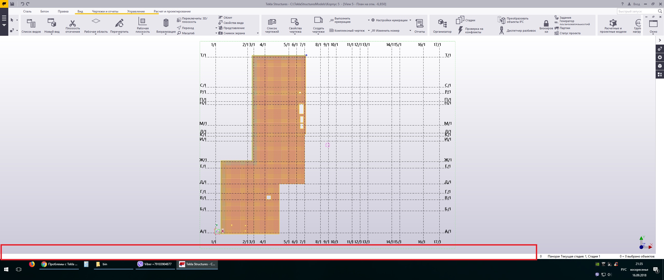This screenshot has width=664, height=280.
Task: Click the Снимок экрана camera icon
Action: click(x=220, y=33)
